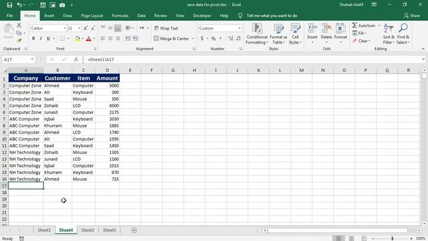Viewport: 428px width, 241px height.
Task: Click the Undo arrow icon
Action: (19, 5)
